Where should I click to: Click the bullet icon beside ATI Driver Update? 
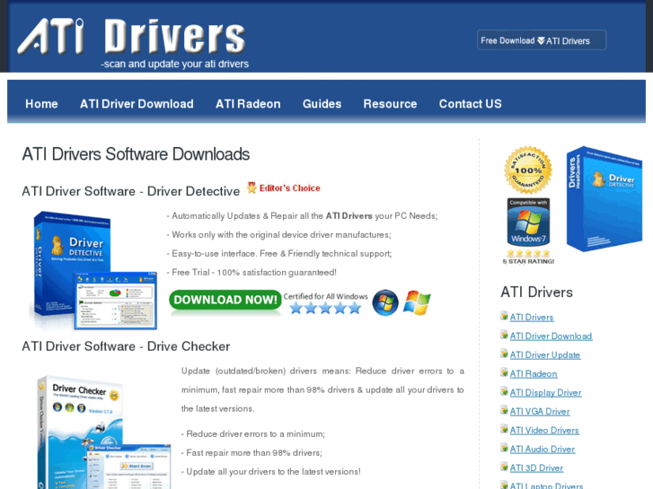(x=504, y=354)
